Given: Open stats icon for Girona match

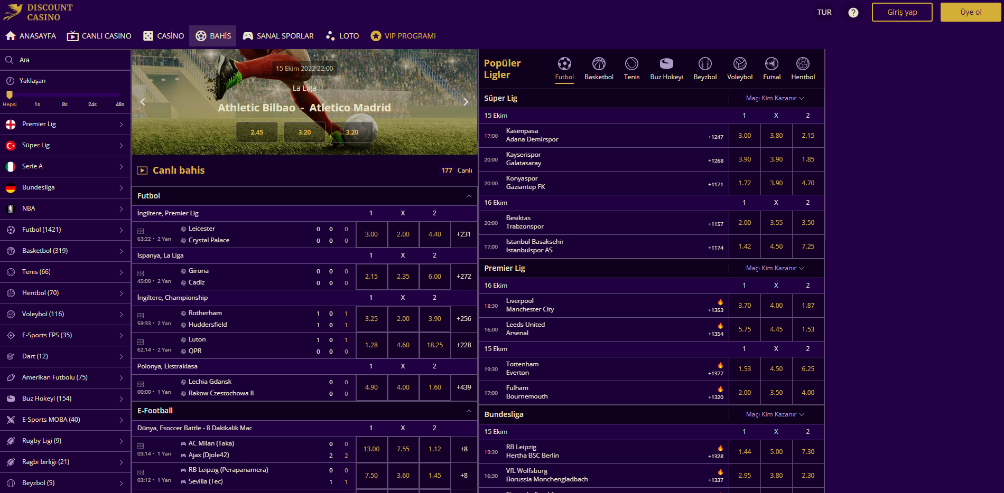Looking at the screenshot, I should (141, 273).
